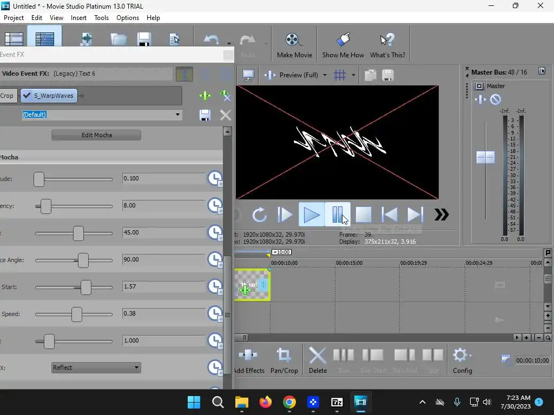Save snapshot to file icon
Viewport: 554px width, 415px height.
point(388,75)
